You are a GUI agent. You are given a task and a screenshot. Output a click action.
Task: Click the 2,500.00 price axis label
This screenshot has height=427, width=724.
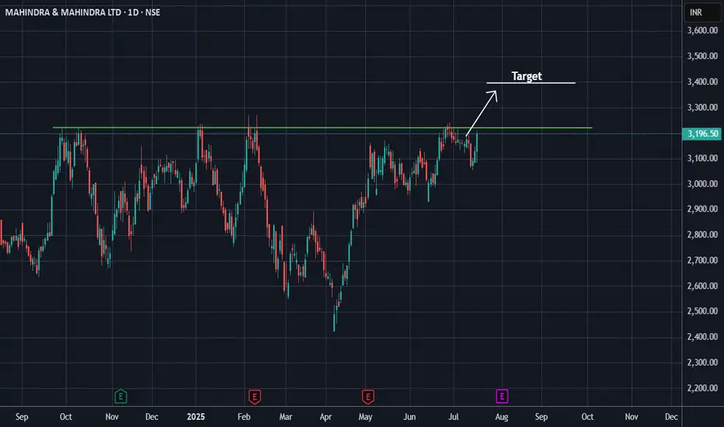tap(702, 311)
